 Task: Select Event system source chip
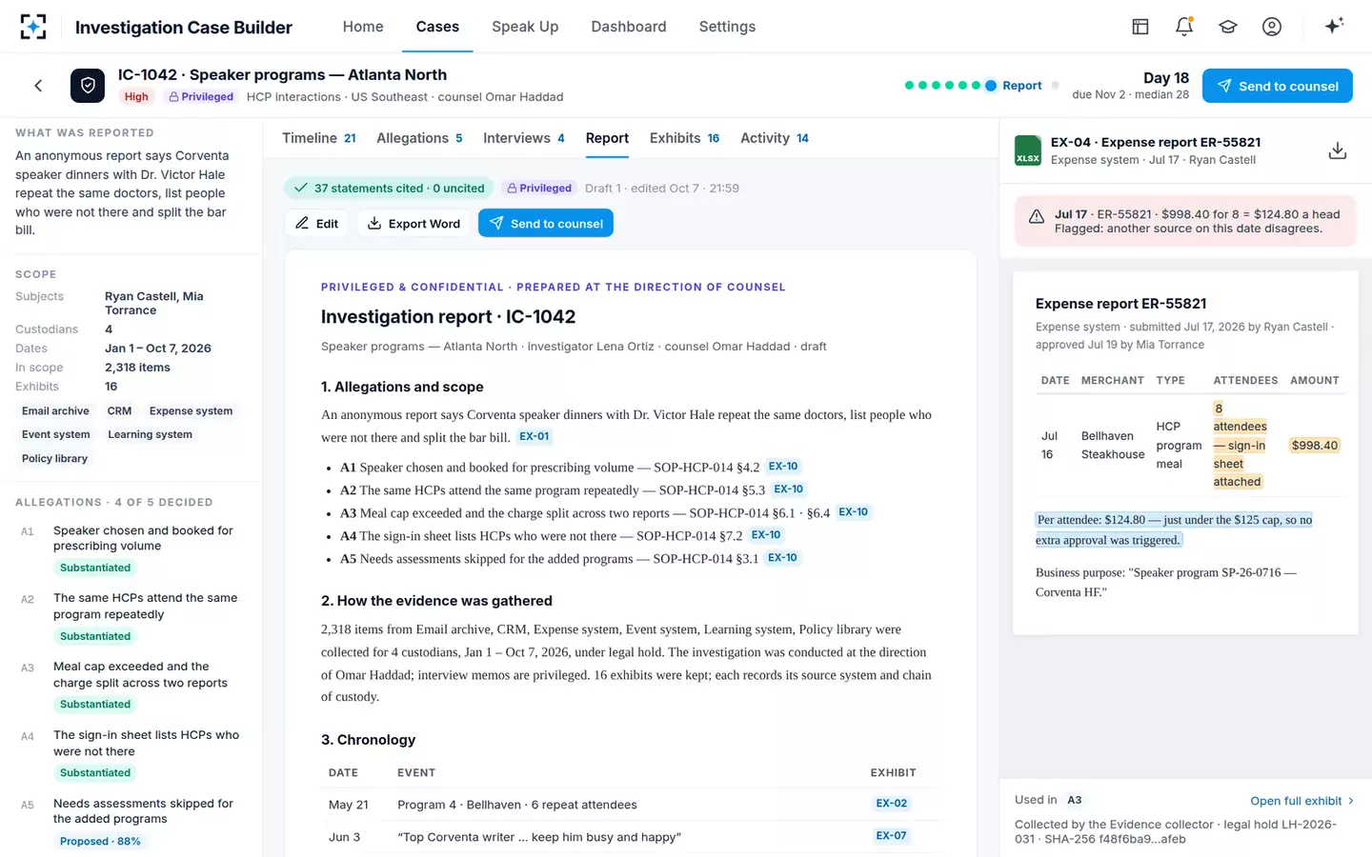pos(56,434)
